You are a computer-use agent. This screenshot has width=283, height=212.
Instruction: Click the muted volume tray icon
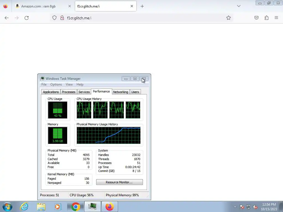(x=255, y=207)
